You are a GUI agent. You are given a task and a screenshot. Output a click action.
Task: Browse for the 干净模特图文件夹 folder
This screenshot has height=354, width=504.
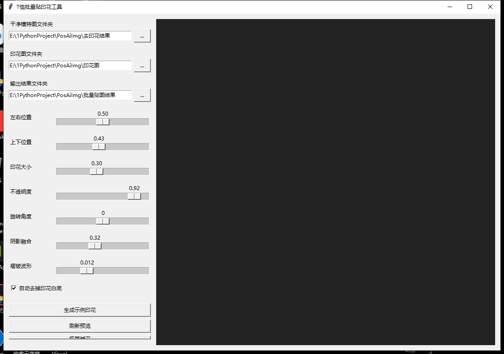(x=142, y=36)
